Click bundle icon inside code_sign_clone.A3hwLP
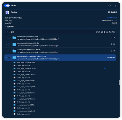 click(x=14, y=78)
